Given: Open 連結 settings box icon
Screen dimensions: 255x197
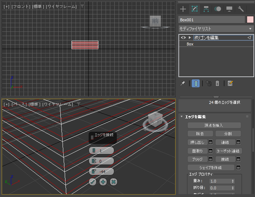Looking at the screenshot, I should tap(238, 142).
